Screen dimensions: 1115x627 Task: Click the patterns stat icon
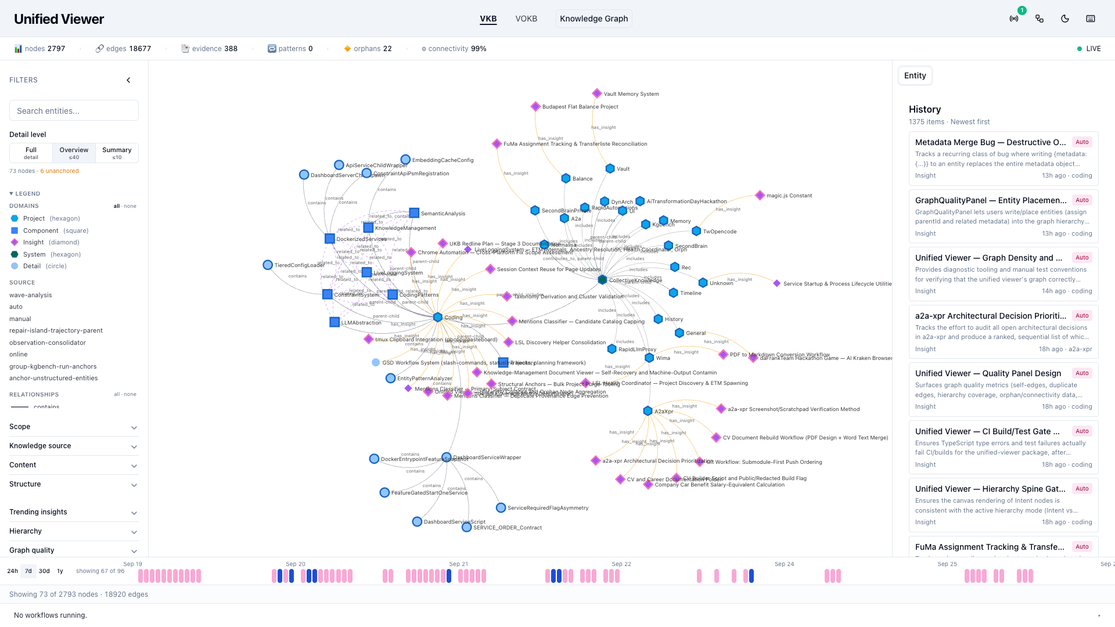pos(272,49)
